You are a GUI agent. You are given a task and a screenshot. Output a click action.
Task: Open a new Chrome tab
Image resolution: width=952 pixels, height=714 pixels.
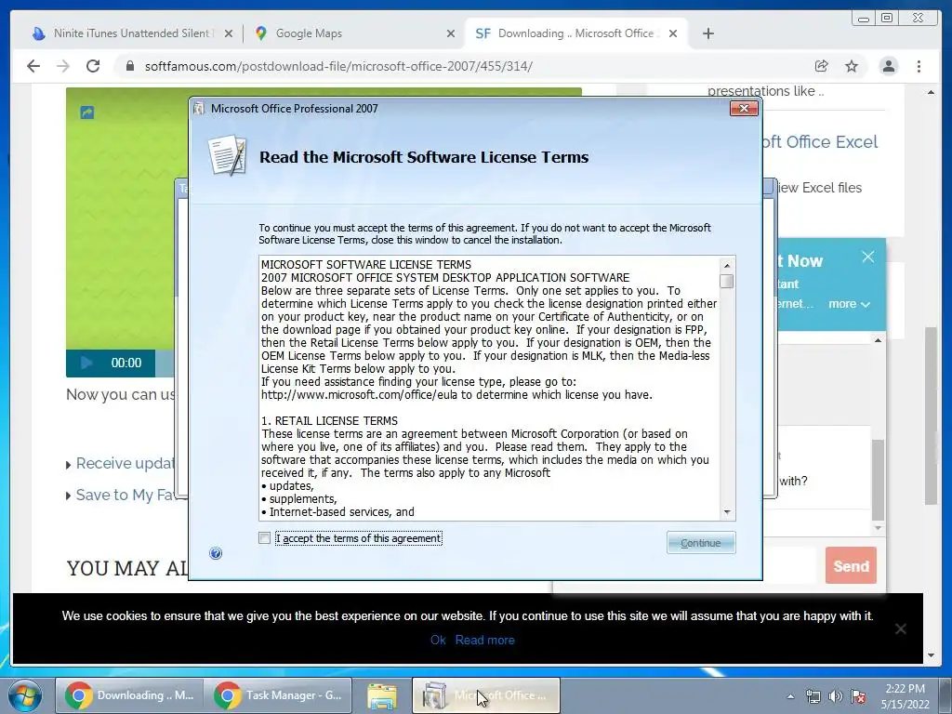click(x=707, y=33)
